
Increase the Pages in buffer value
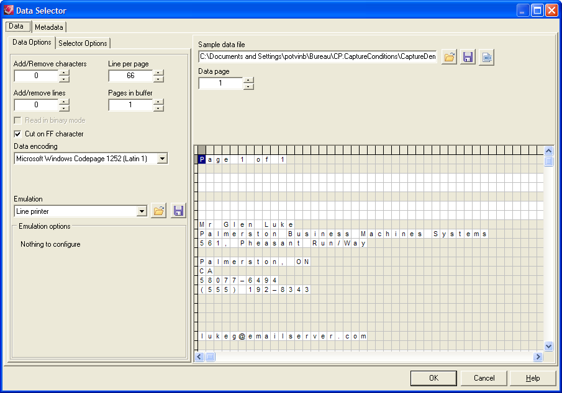point(158,102)
